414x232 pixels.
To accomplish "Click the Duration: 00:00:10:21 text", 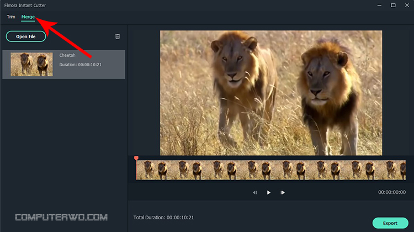I will (x=80, y=65).
